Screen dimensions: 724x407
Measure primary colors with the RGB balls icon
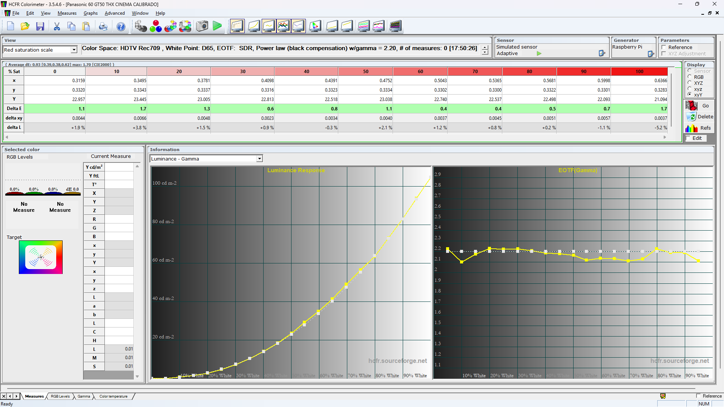click(156, 26)
